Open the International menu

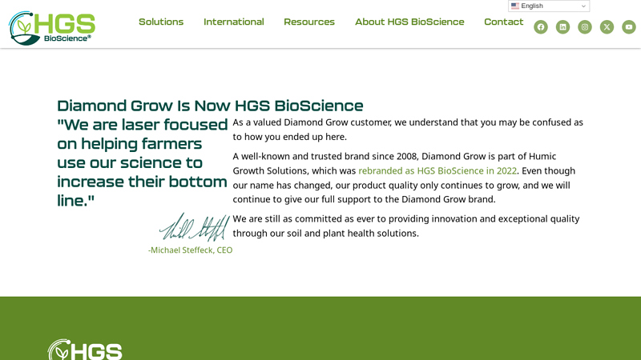coord(234,22)
